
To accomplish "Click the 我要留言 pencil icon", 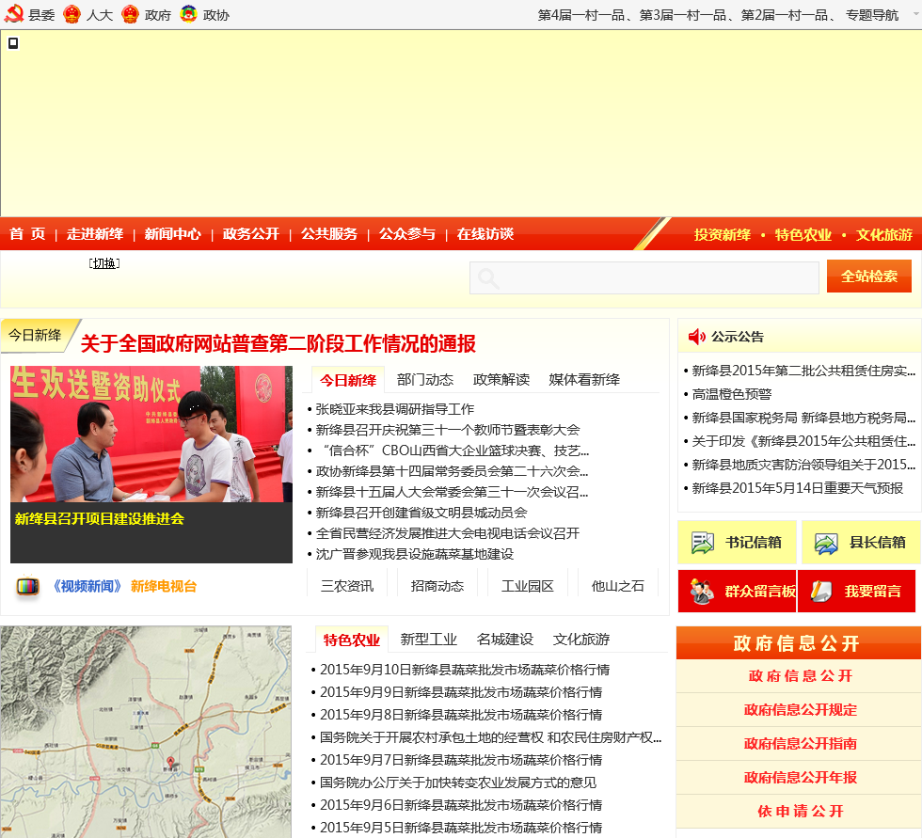I will [821, 592].
